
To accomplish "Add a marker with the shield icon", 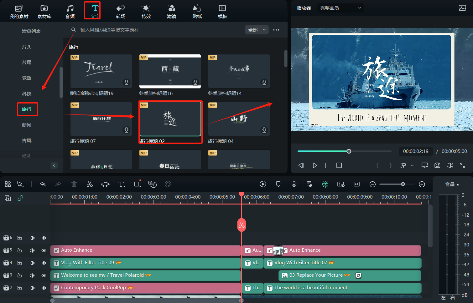I will coord(278,184).
